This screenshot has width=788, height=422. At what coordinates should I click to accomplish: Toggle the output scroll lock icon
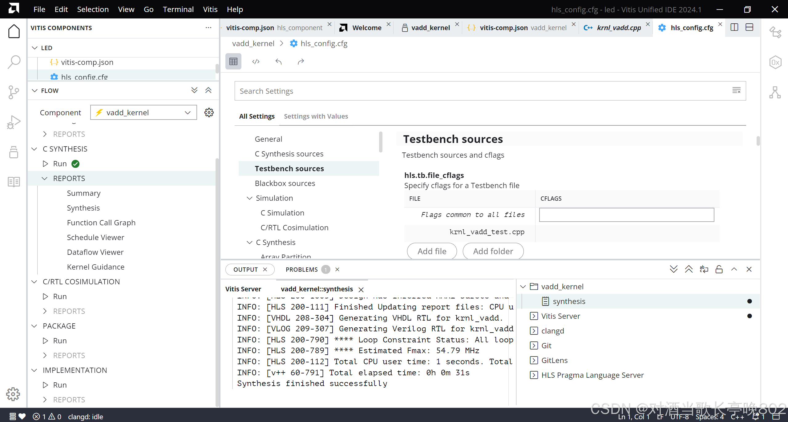pos(719,270)
